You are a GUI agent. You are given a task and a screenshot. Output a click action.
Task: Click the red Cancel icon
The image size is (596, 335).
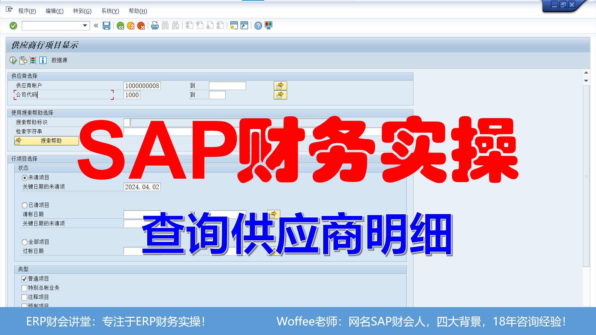point(141,26)
